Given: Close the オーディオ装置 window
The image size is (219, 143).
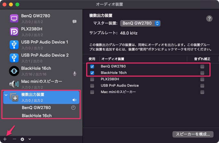Looking at the screenshot, I should pyautogui.click(x=4, y=4).
